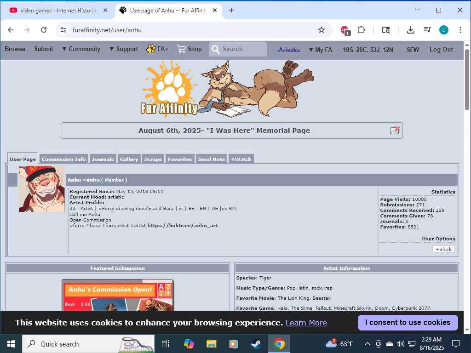The height and width of the screenshot is (353, 471).
Task: Launch Steam from taskbar
Action: point(256,344)
